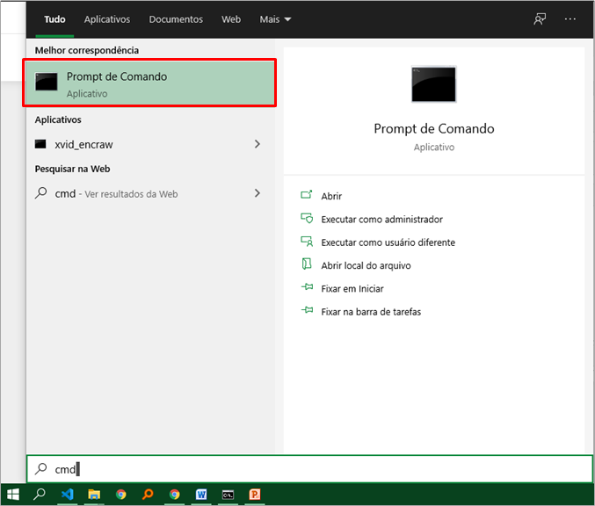
Task: Expand the xvid_encraw result arrow
Action: click(257, 144)
